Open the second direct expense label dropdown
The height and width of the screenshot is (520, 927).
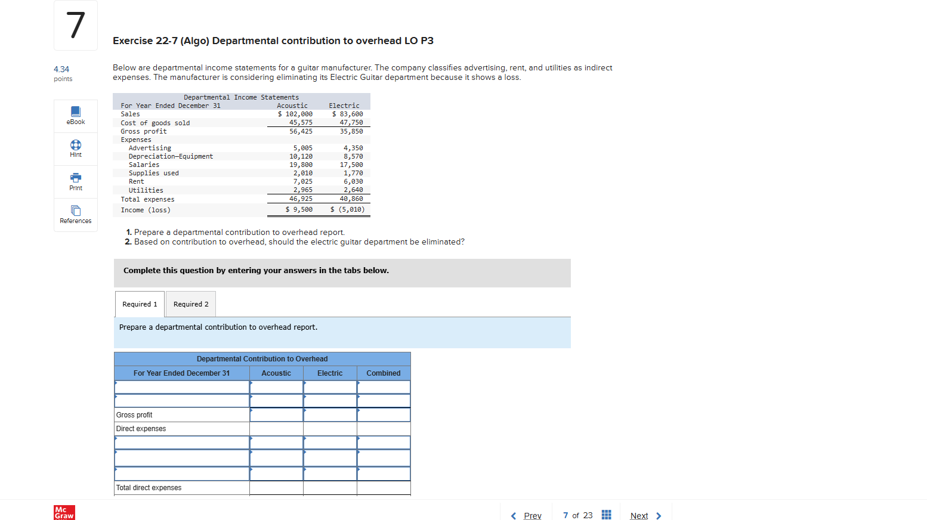[x=182, y=457]
